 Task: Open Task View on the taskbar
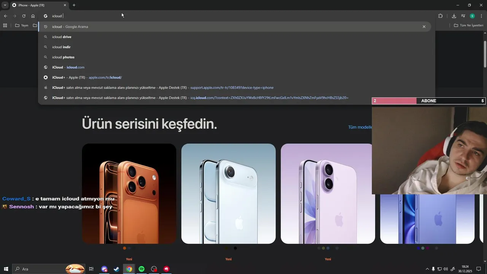point(91,269)
